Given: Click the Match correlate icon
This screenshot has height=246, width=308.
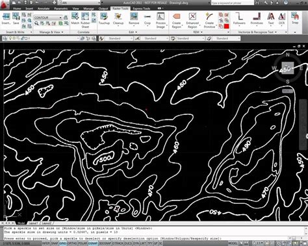Looking at the screenshot, I should pos(75,19).
